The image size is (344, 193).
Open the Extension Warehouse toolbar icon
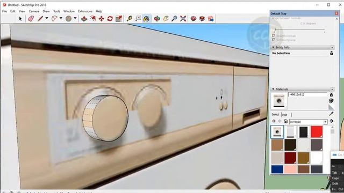pos(202,19)
